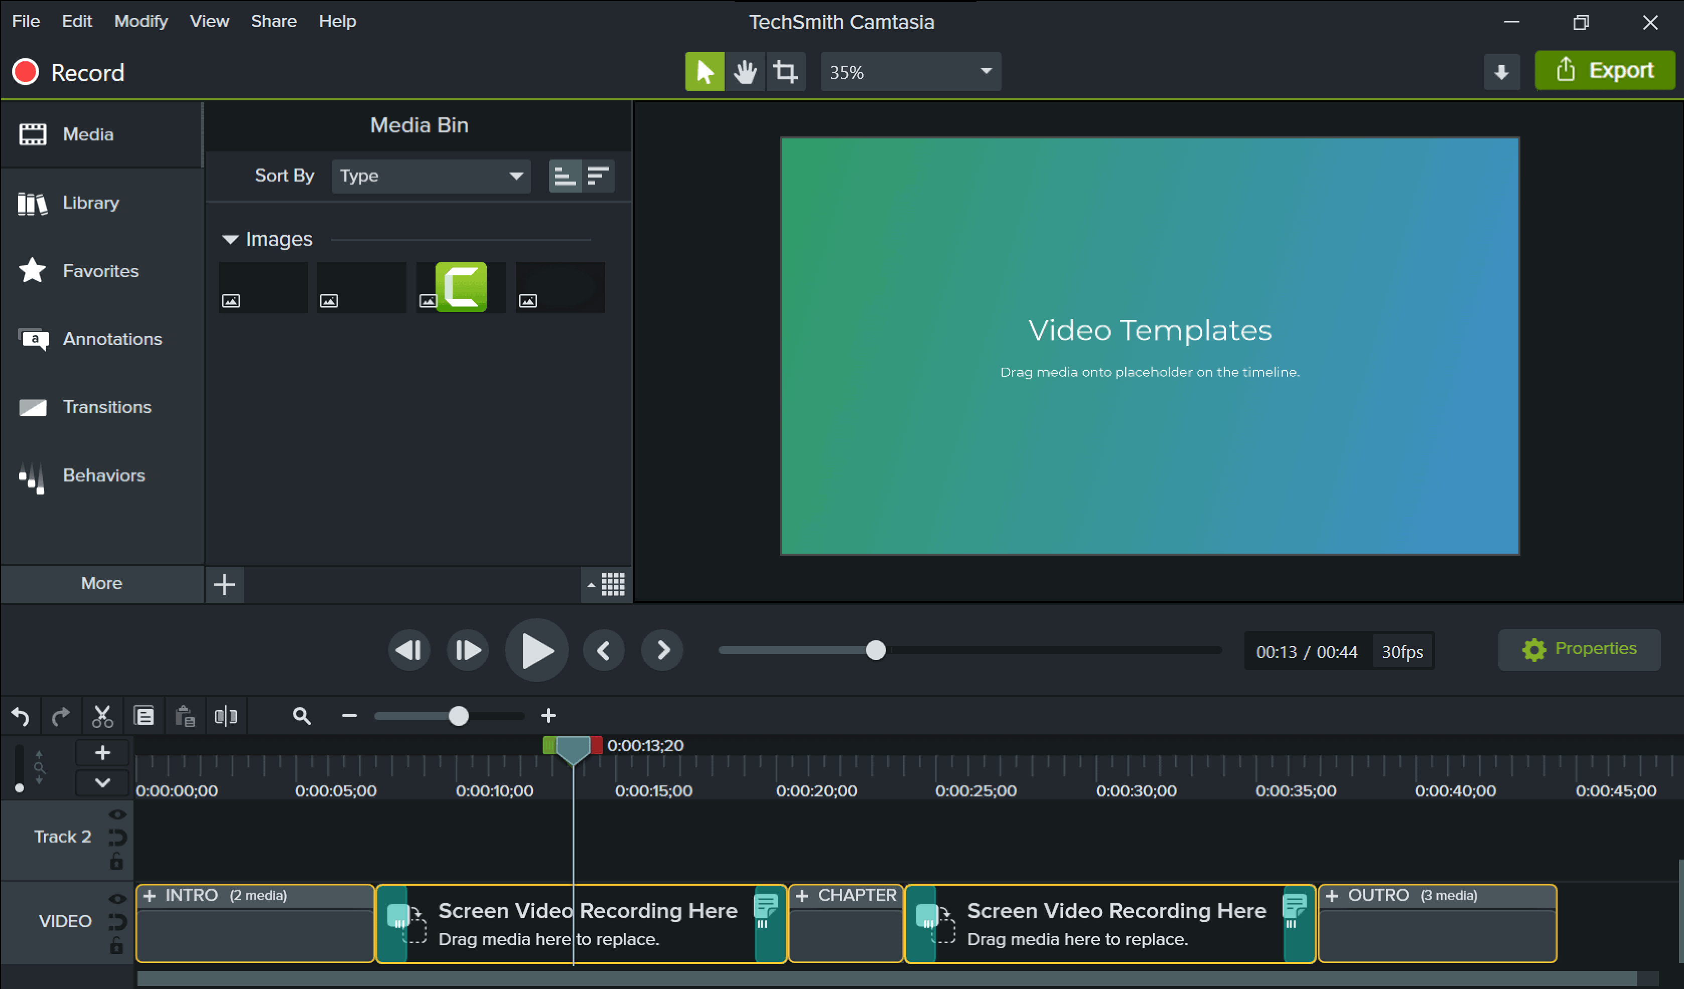Click the next frame playback button

point(467,650)
